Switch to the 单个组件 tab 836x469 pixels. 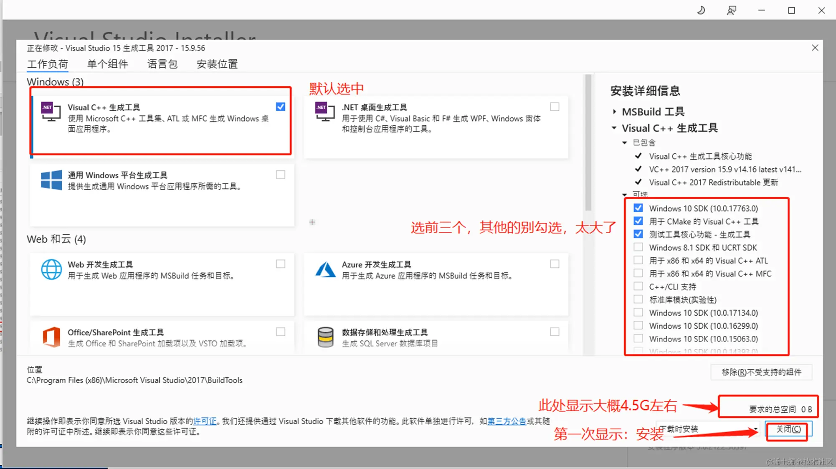pos(107,64)
